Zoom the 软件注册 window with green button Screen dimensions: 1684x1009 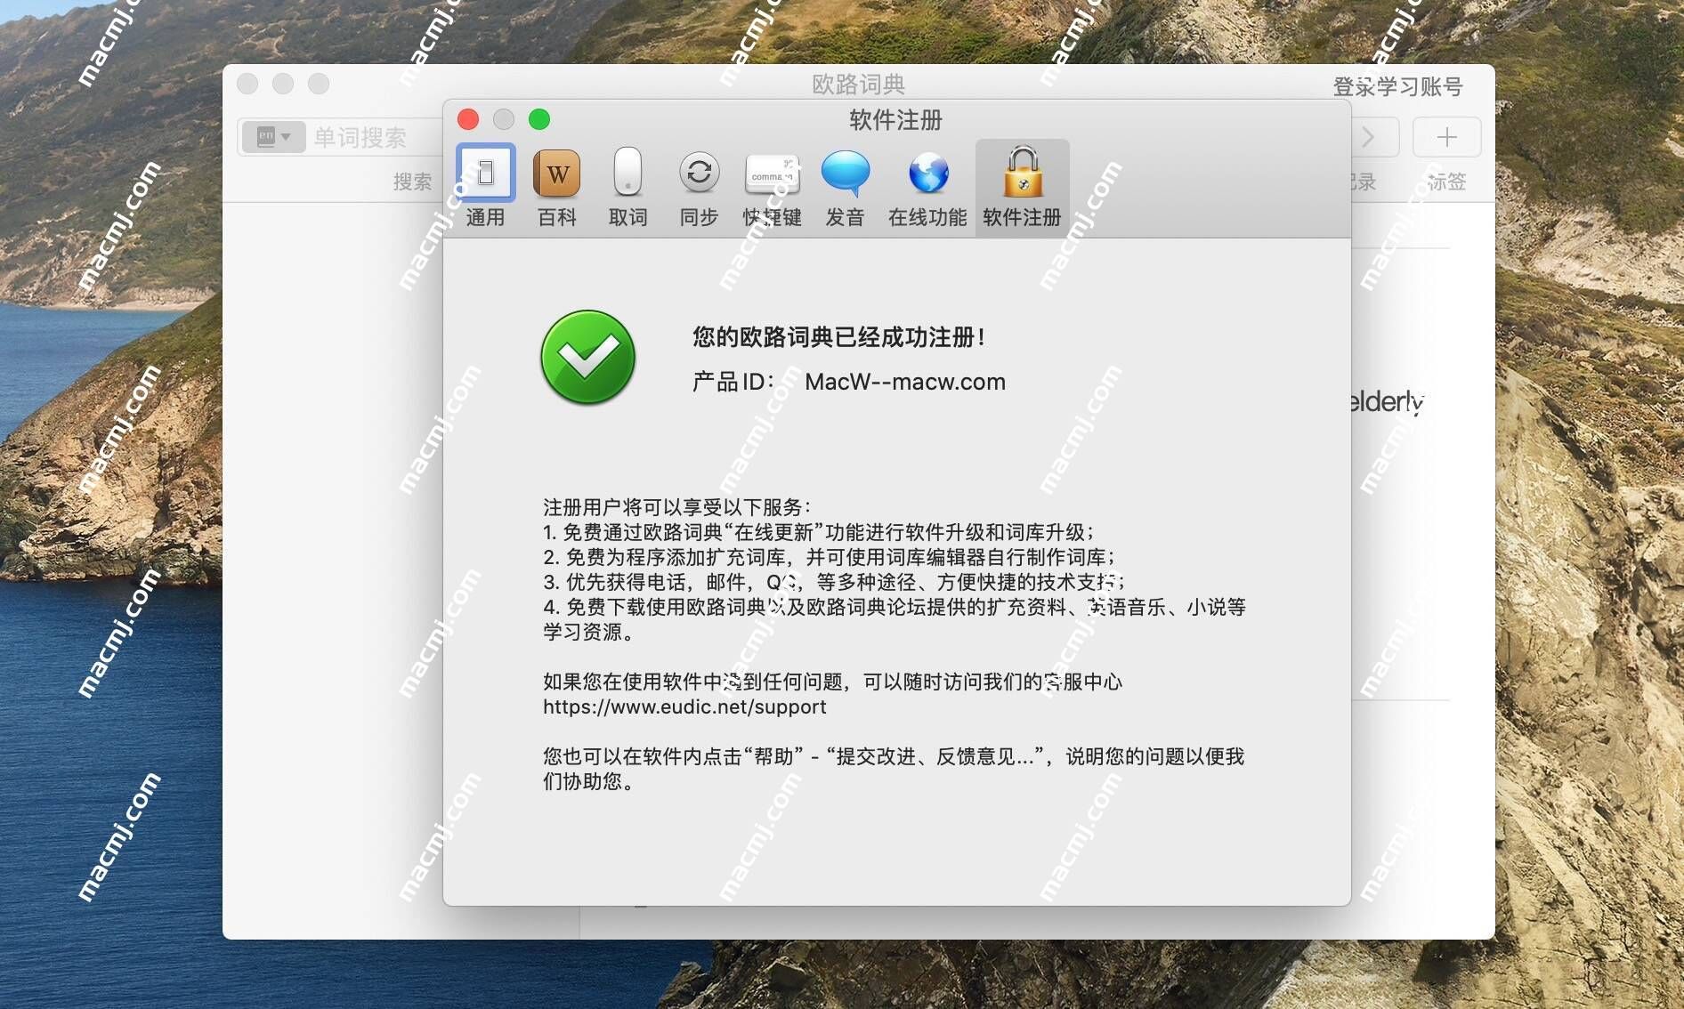tap(539, 119)
